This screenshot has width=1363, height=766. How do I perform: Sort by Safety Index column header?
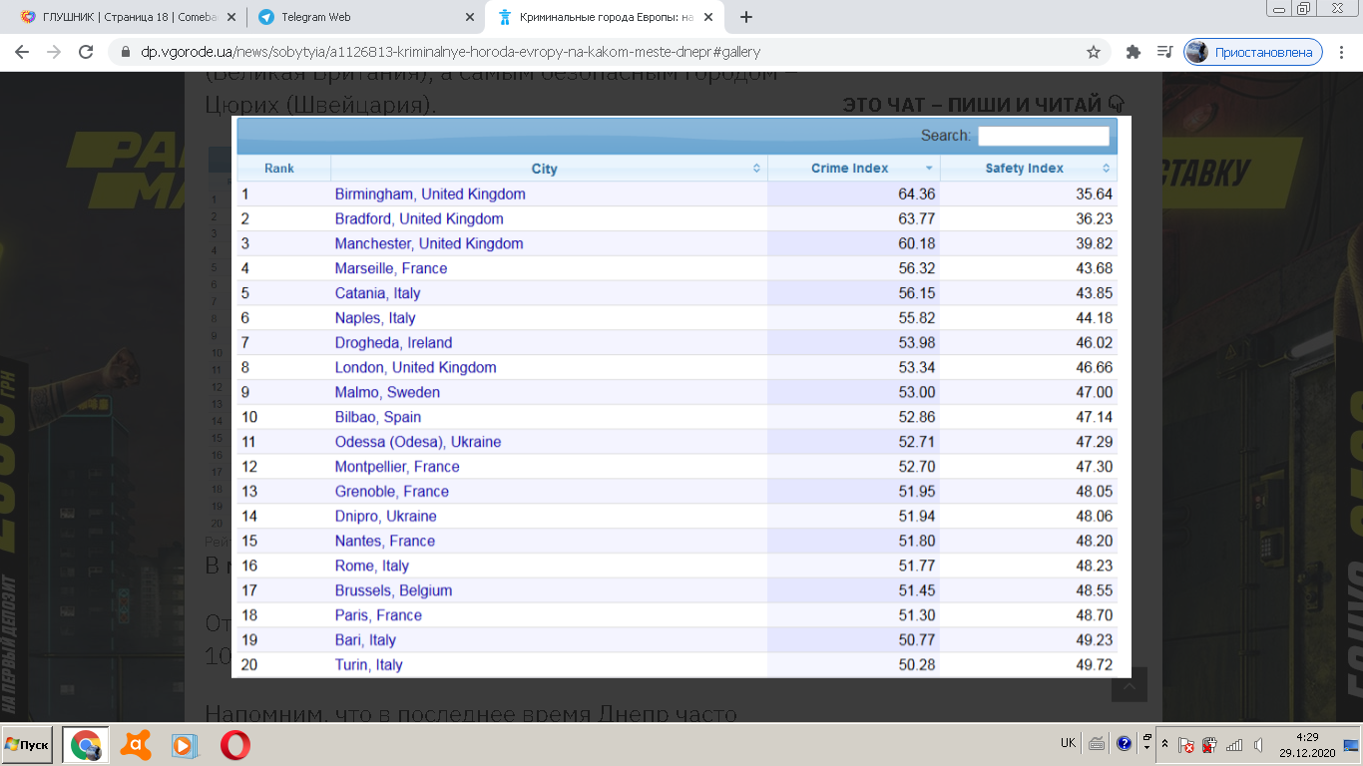(1025, 169)
